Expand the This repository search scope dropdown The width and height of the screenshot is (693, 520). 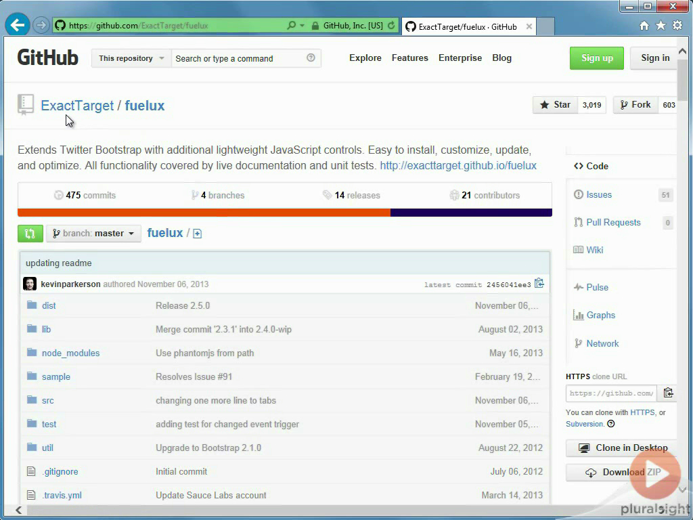[x=131, y=58]
